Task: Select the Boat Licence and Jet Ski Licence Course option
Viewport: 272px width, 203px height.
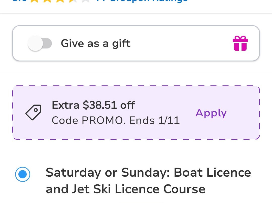Action: tap(148, 181)
